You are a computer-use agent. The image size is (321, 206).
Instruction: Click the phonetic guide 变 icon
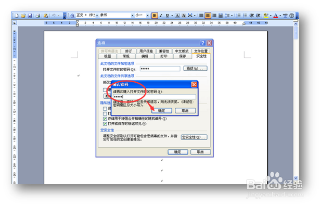click(x=285, y=16)
